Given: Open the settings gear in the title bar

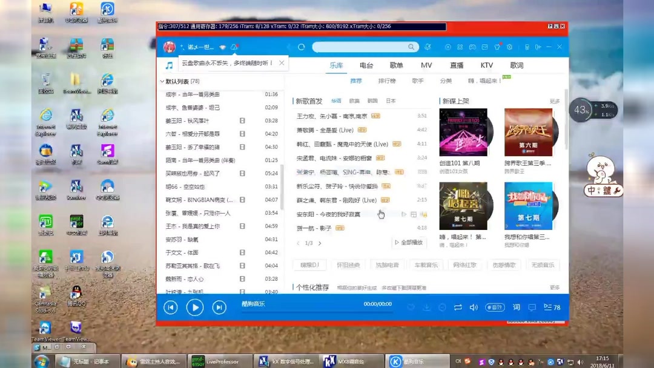Looking at the screenshot, I should coord(510,47).
